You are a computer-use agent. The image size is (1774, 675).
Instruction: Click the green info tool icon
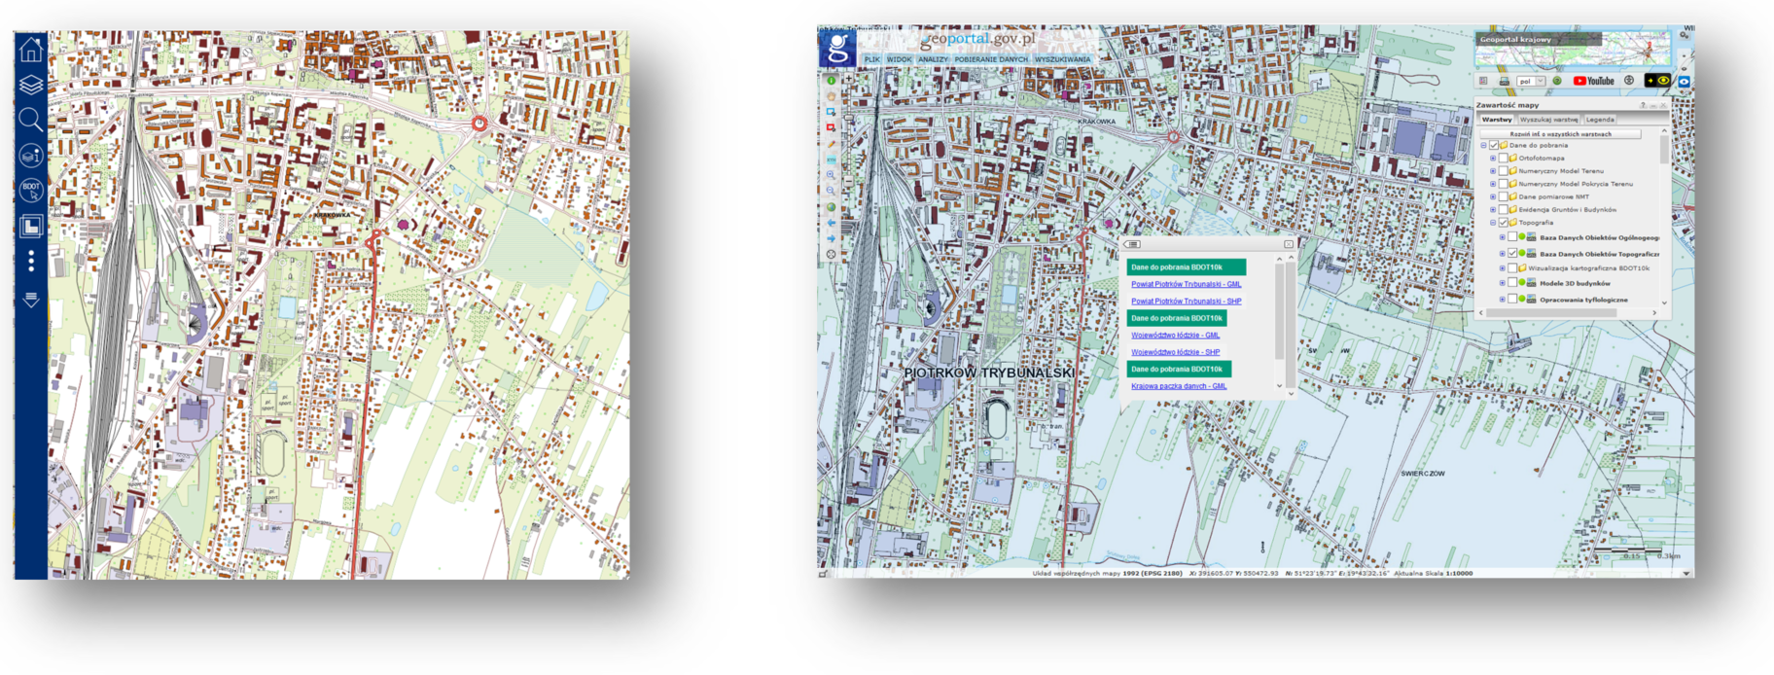[832, 81]
